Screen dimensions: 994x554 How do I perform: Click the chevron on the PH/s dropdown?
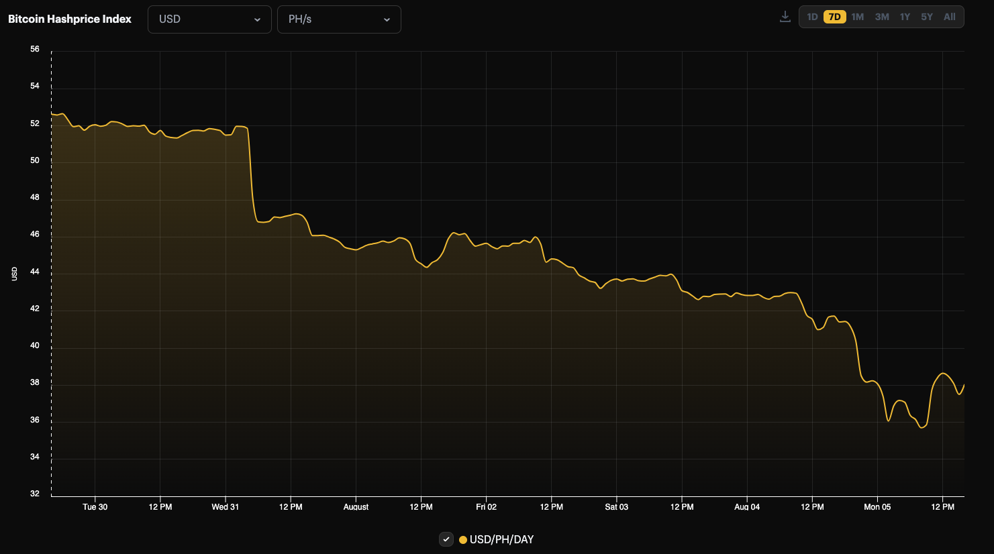coord(387,19)
